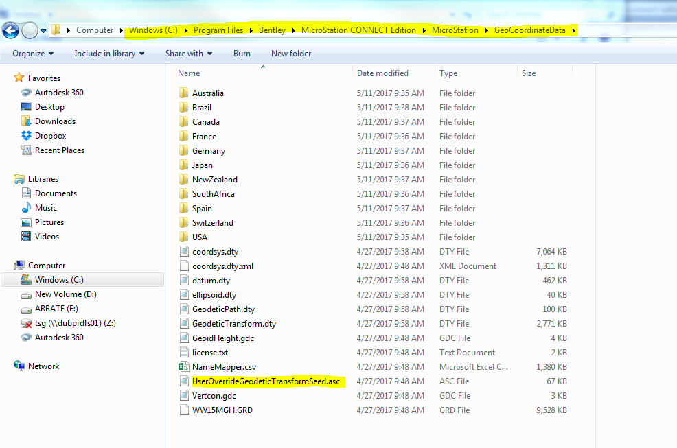The image size is (677, 448).
Task: Open the Share with menu
Action: tap(189, 54)
